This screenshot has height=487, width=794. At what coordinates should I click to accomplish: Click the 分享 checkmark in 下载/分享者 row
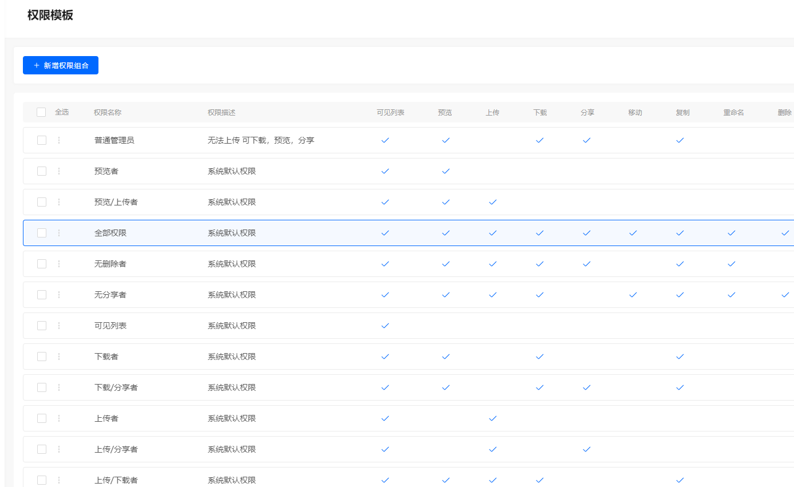pos(586,387)
